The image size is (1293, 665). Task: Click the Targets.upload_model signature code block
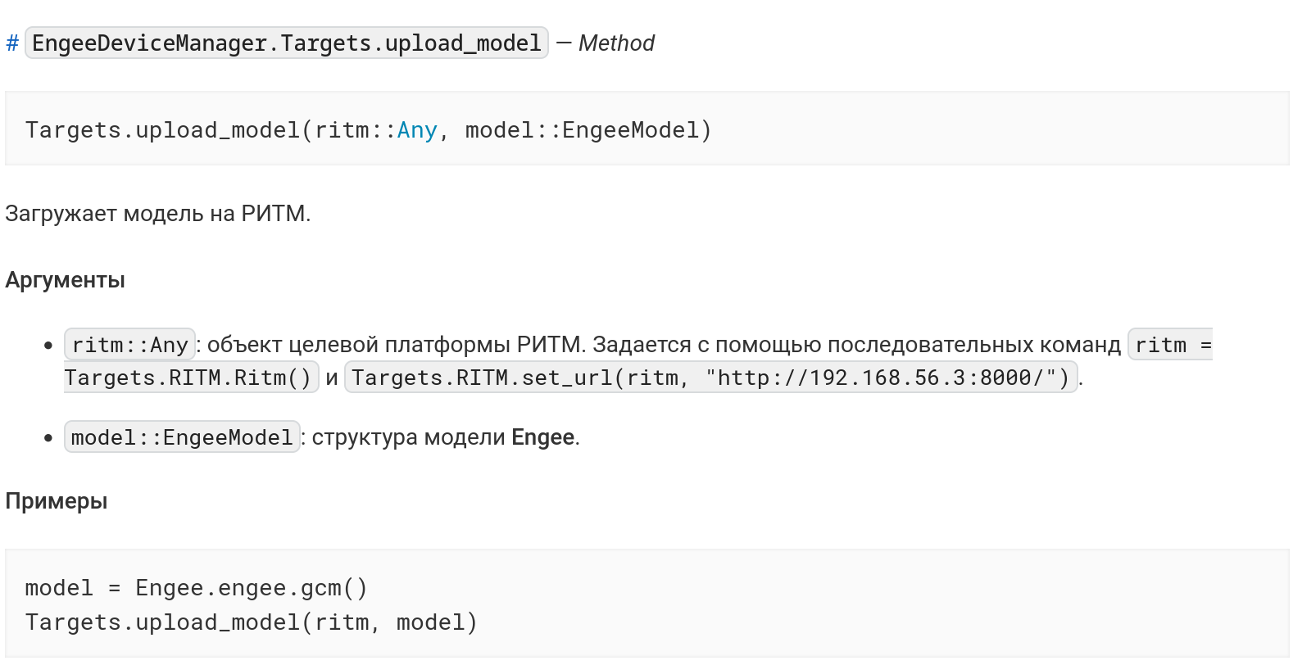[x=647, y=129]
